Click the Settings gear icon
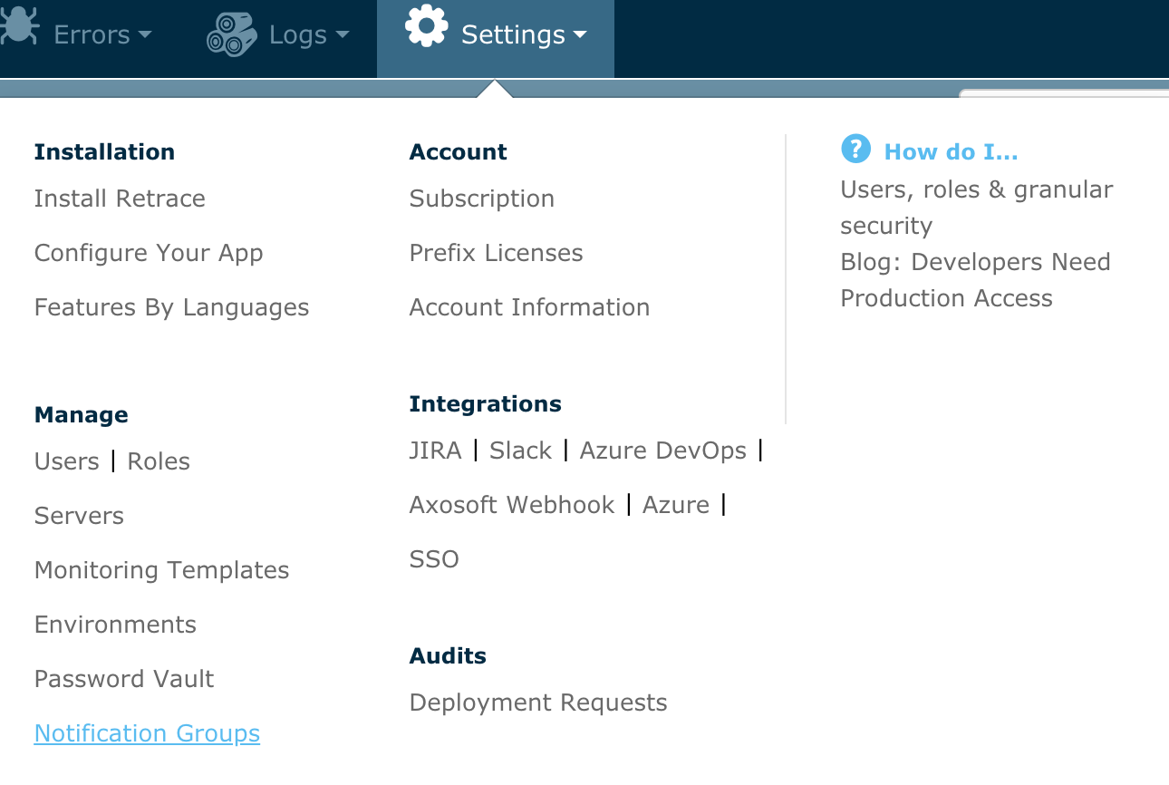Image resolution: width=1169 pixels, height=785 pixels. [x=427, y=25]
